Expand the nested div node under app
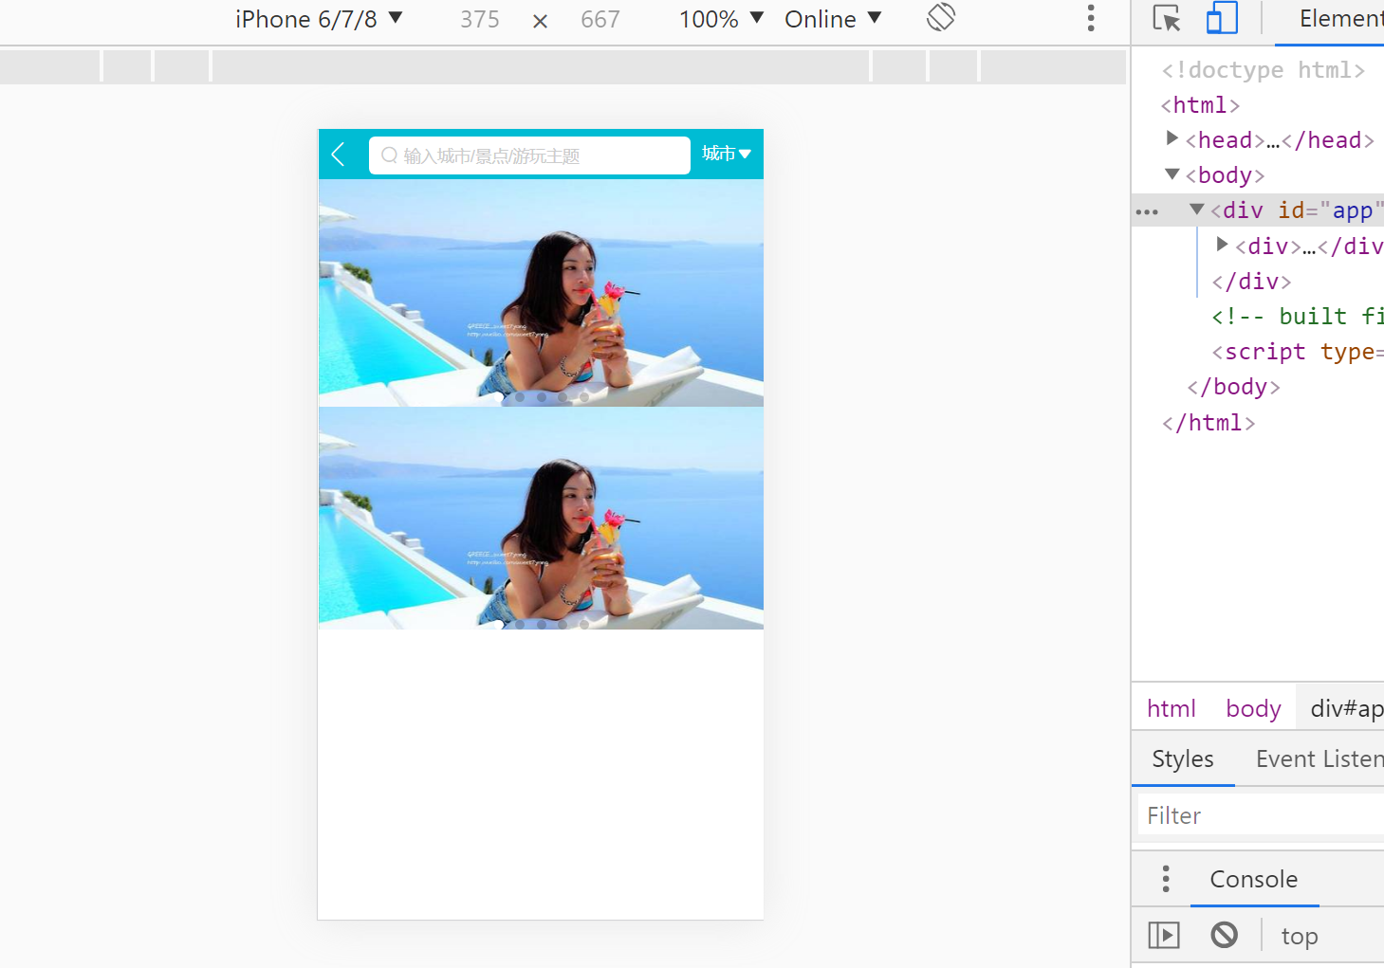Image resolution: width=1384 pixels, height=968 pixels. (1223, 245)
